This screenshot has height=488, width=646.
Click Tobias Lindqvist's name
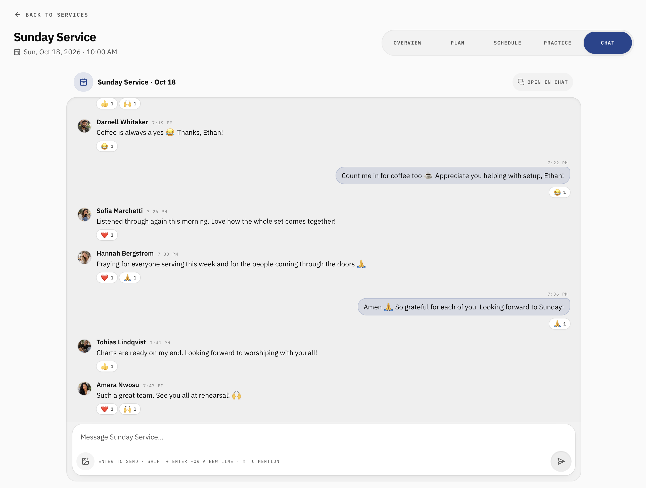coord(121,342)
